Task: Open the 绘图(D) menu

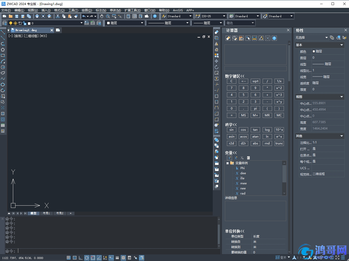Action: [x=87, y=10]
